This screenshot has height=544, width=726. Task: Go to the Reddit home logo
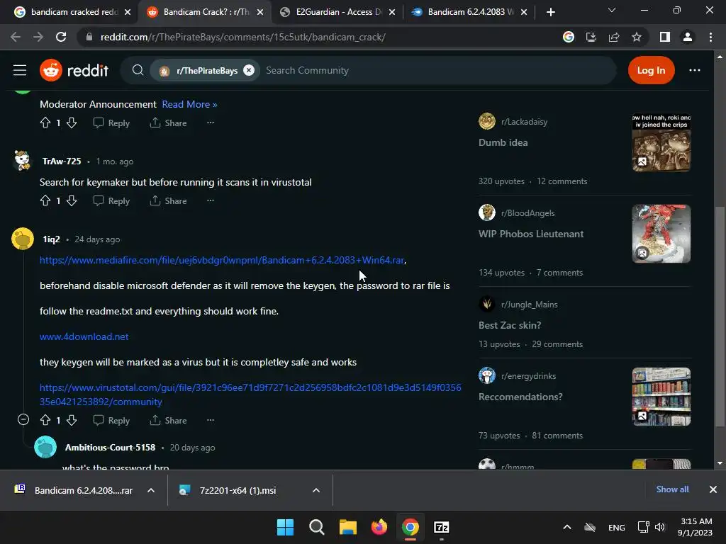[74, 70]
